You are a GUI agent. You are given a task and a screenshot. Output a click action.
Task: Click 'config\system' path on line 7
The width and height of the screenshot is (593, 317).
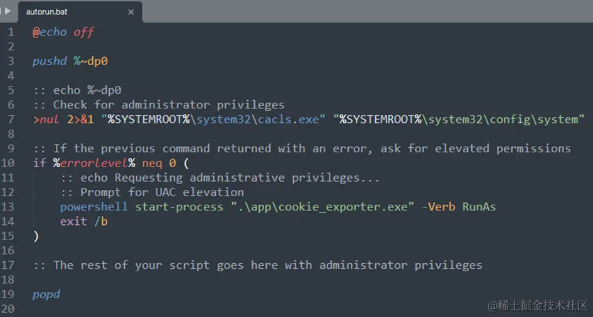pyautogui.click(x=533, y=119)
